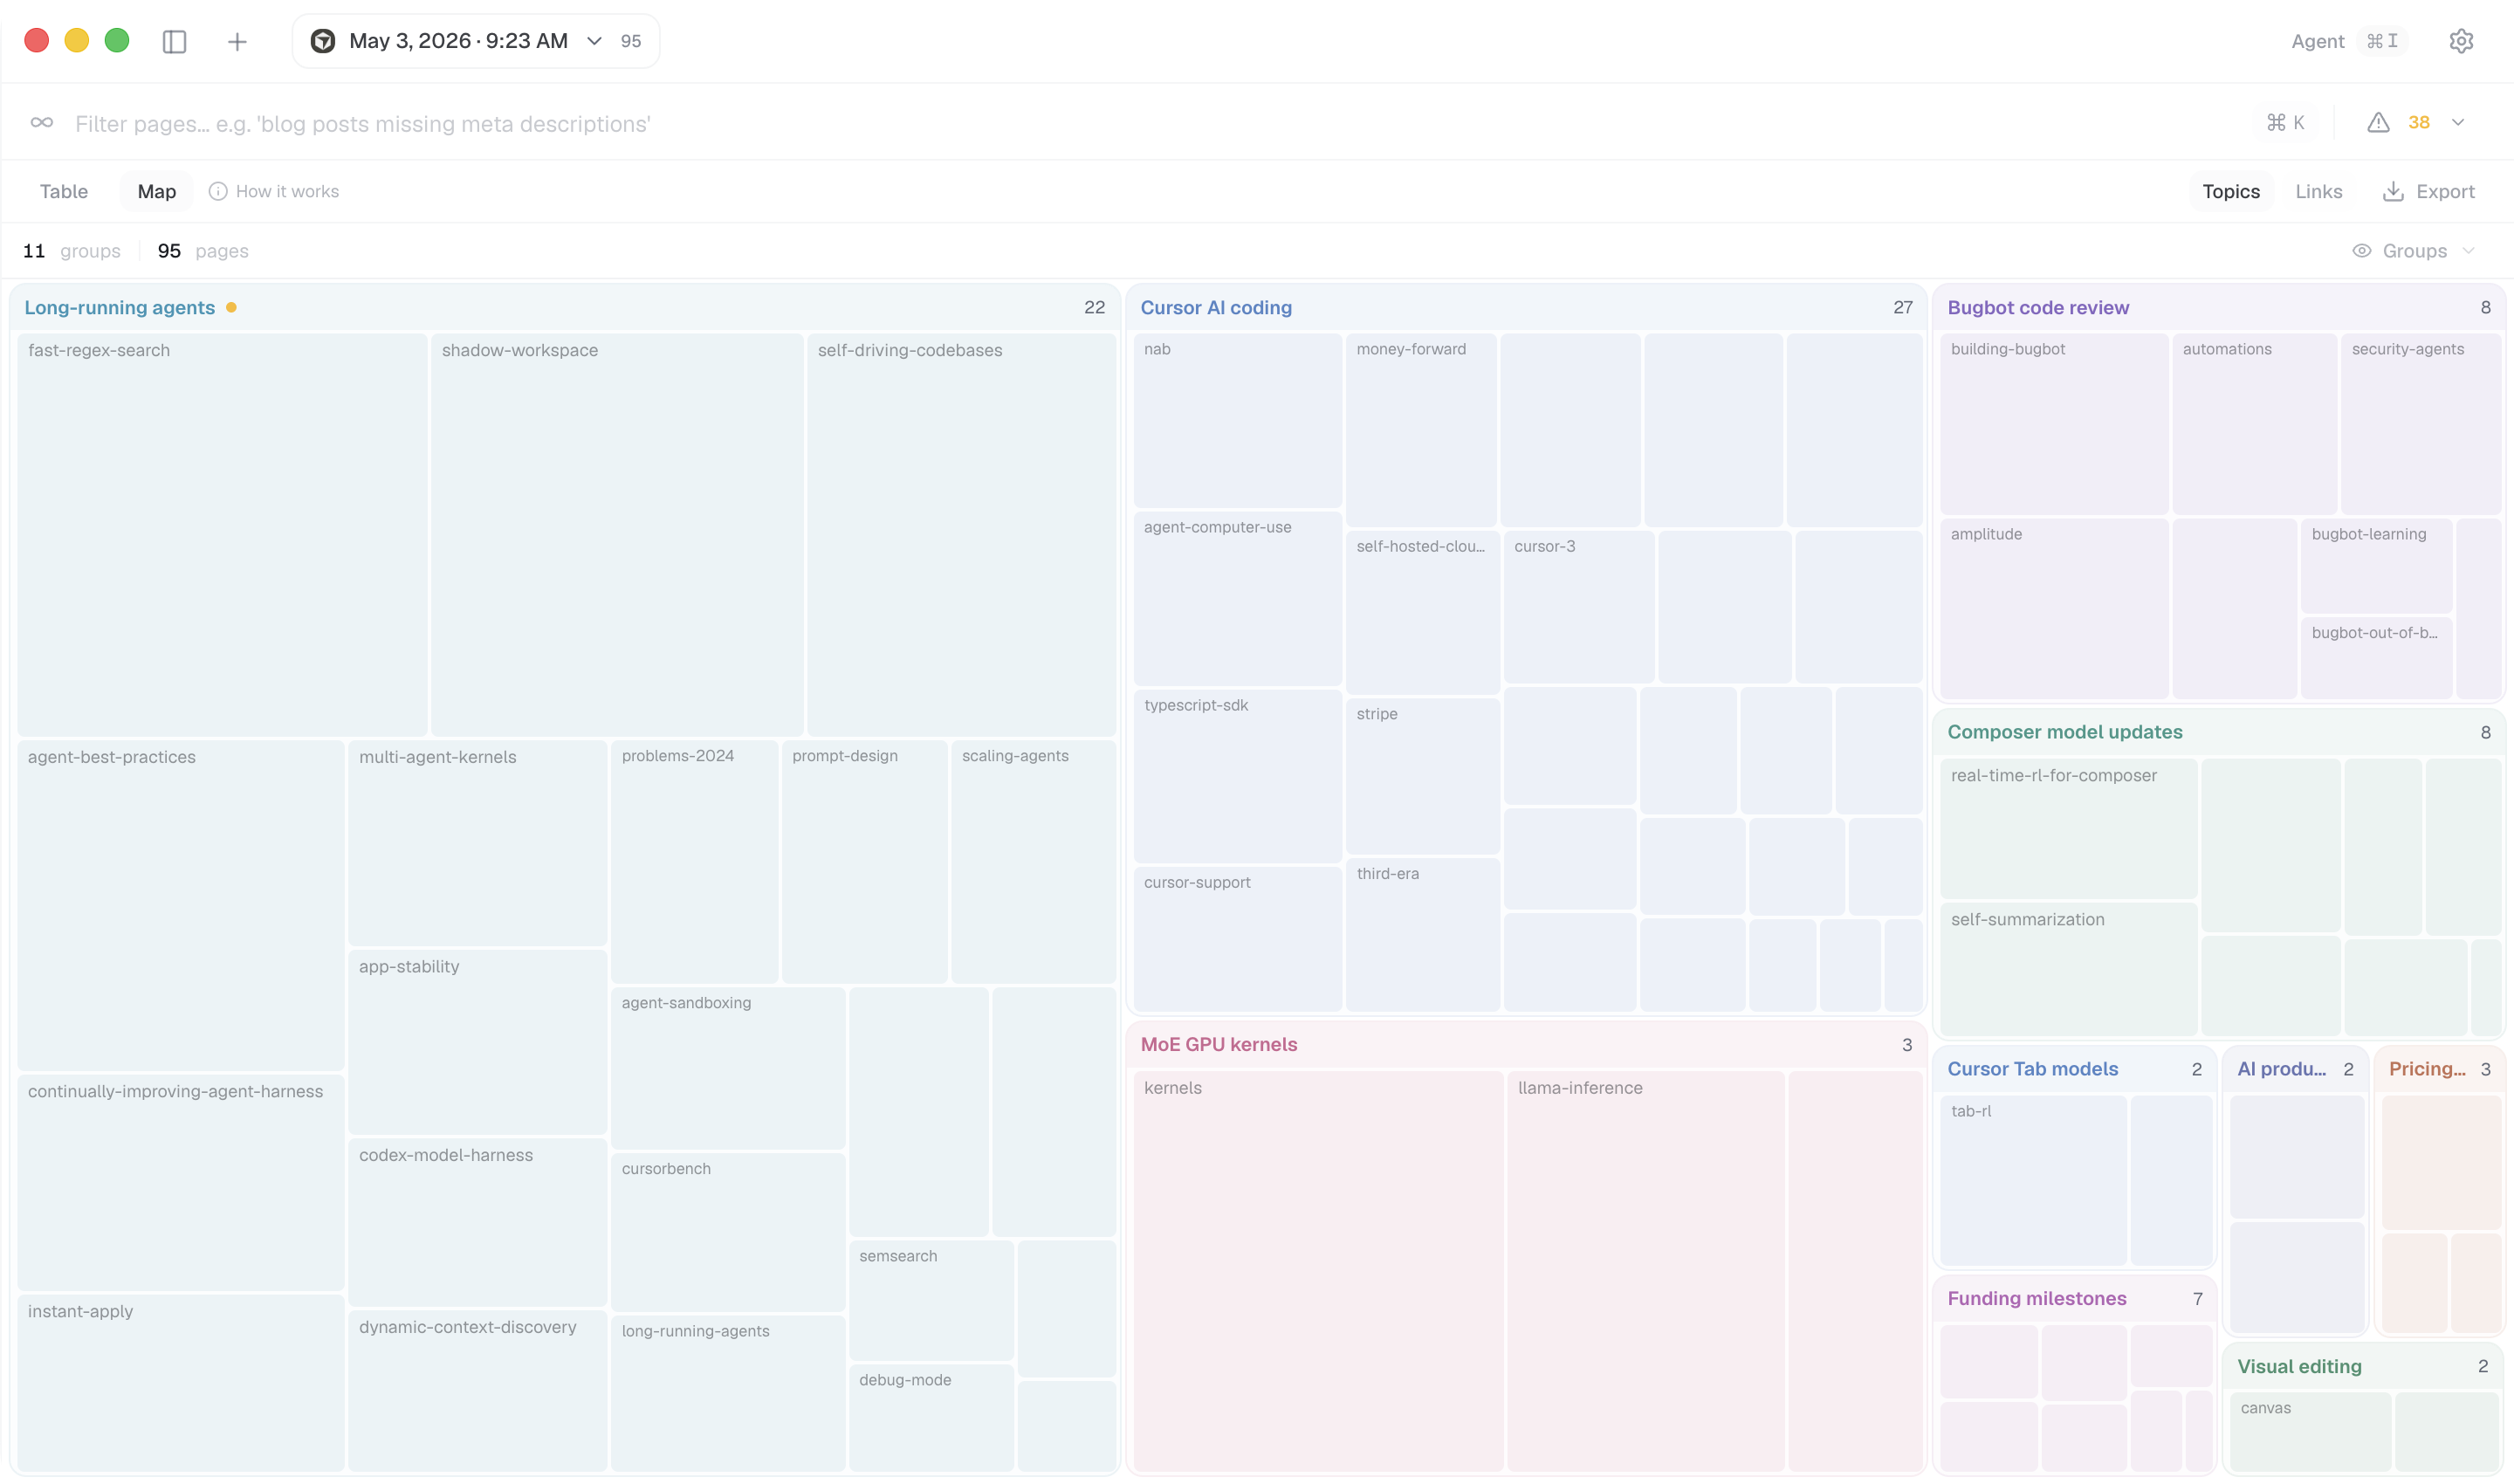Toggle the sidebar panel icon
The image size is (2514, 1484).
[174, 41]
